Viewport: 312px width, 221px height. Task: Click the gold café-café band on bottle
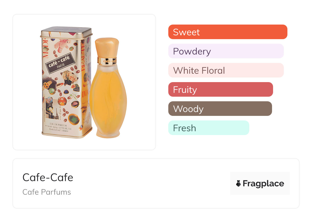(x=107, y=61)
